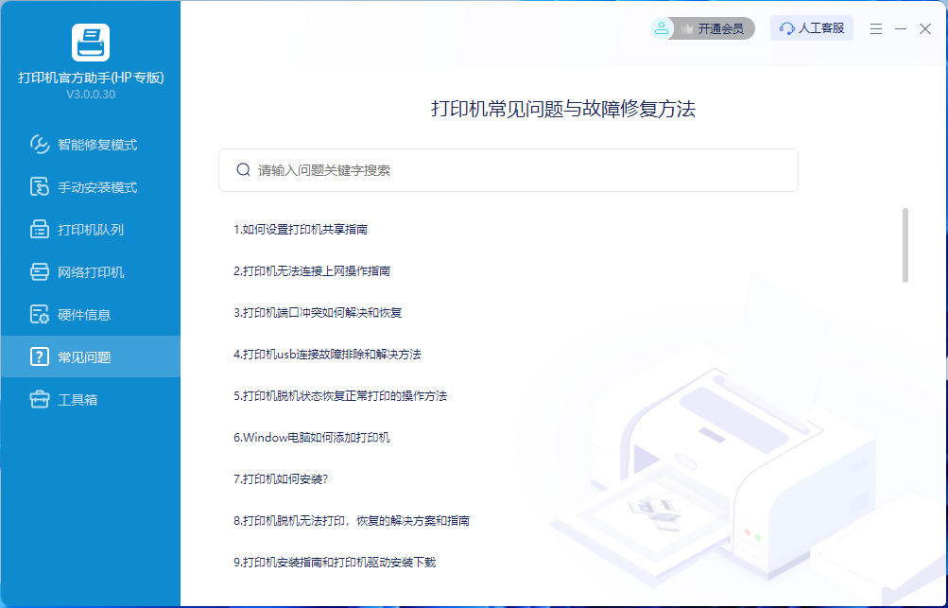
Task: Click the printer assistant app logo
Action: click(x=91, y=43)
